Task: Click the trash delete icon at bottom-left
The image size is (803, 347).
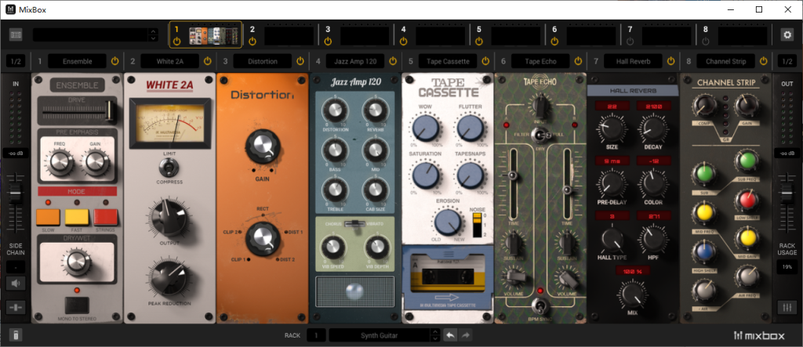Action: point(16,336)
